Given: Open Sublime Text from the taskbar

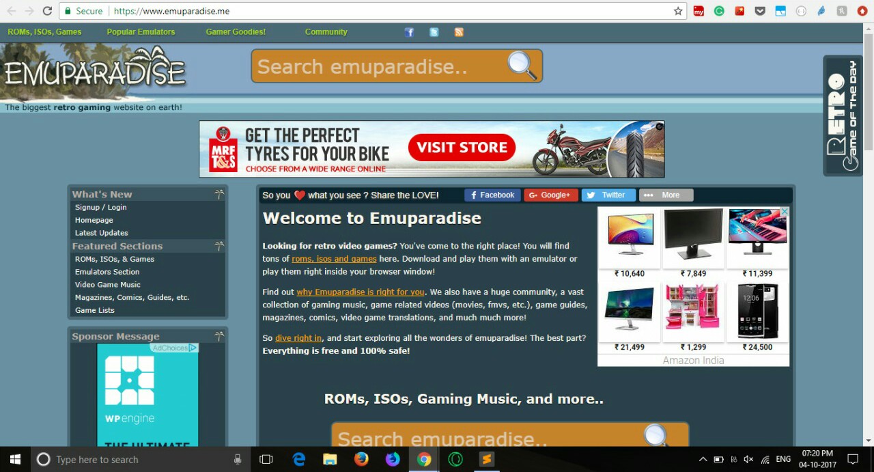Looking at the screenshot, I should (487, 459).
